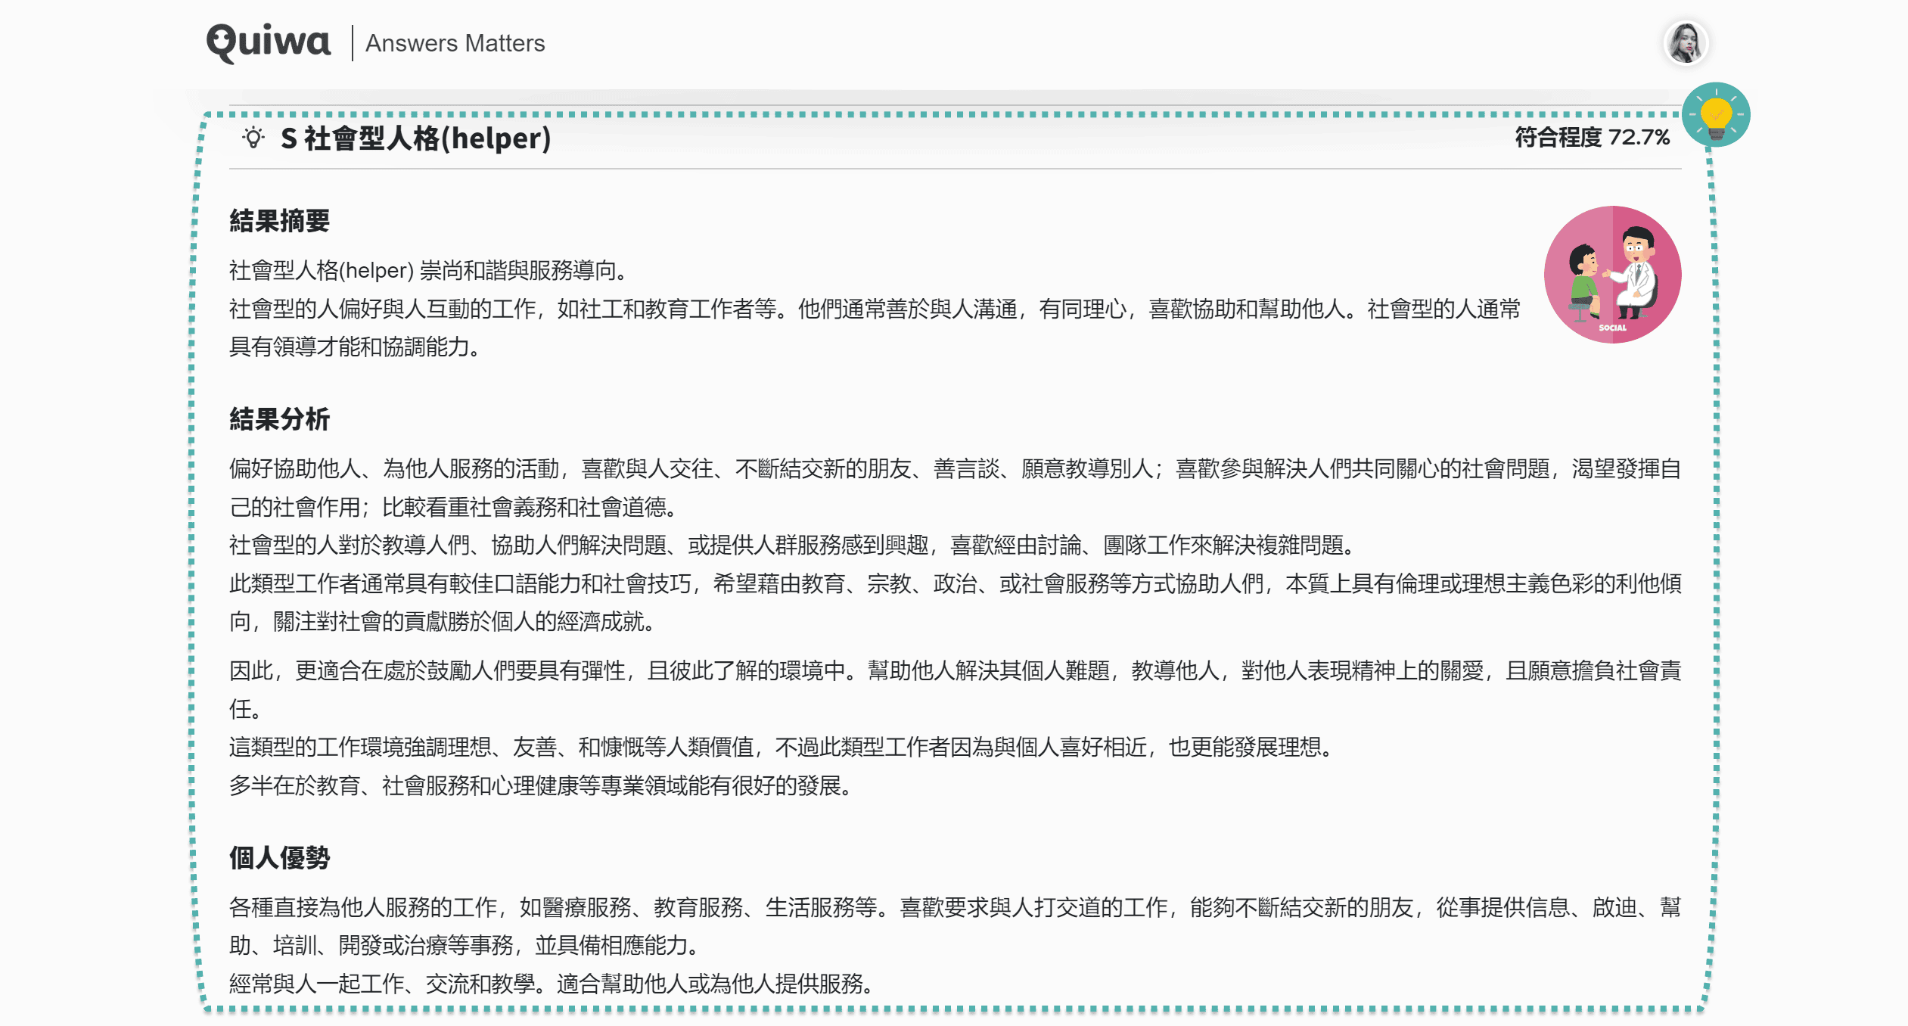
Task: Click the line starting 此類型工作者通常具有
Action: pos(953,583)
